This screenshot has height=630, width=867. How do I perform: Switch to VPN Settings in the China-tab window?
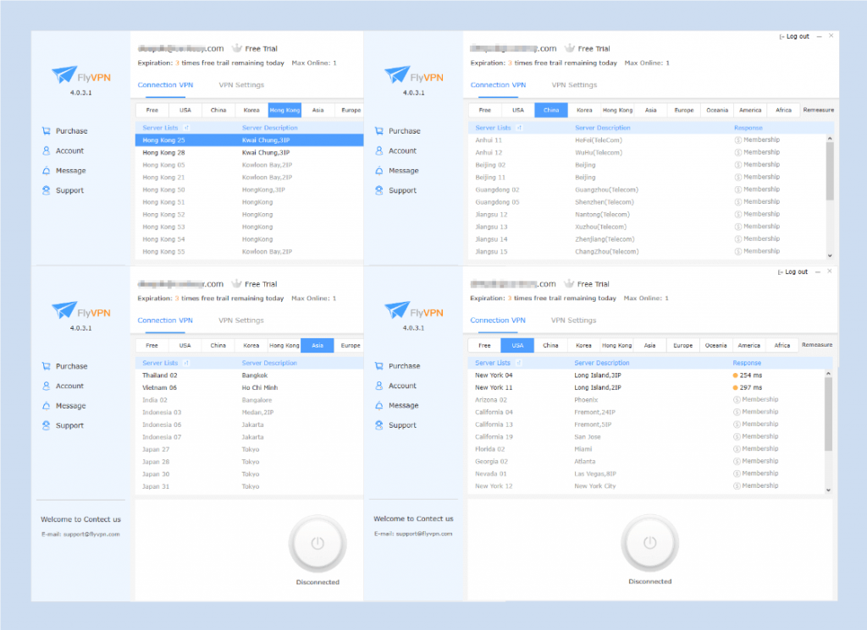(575, 85)
